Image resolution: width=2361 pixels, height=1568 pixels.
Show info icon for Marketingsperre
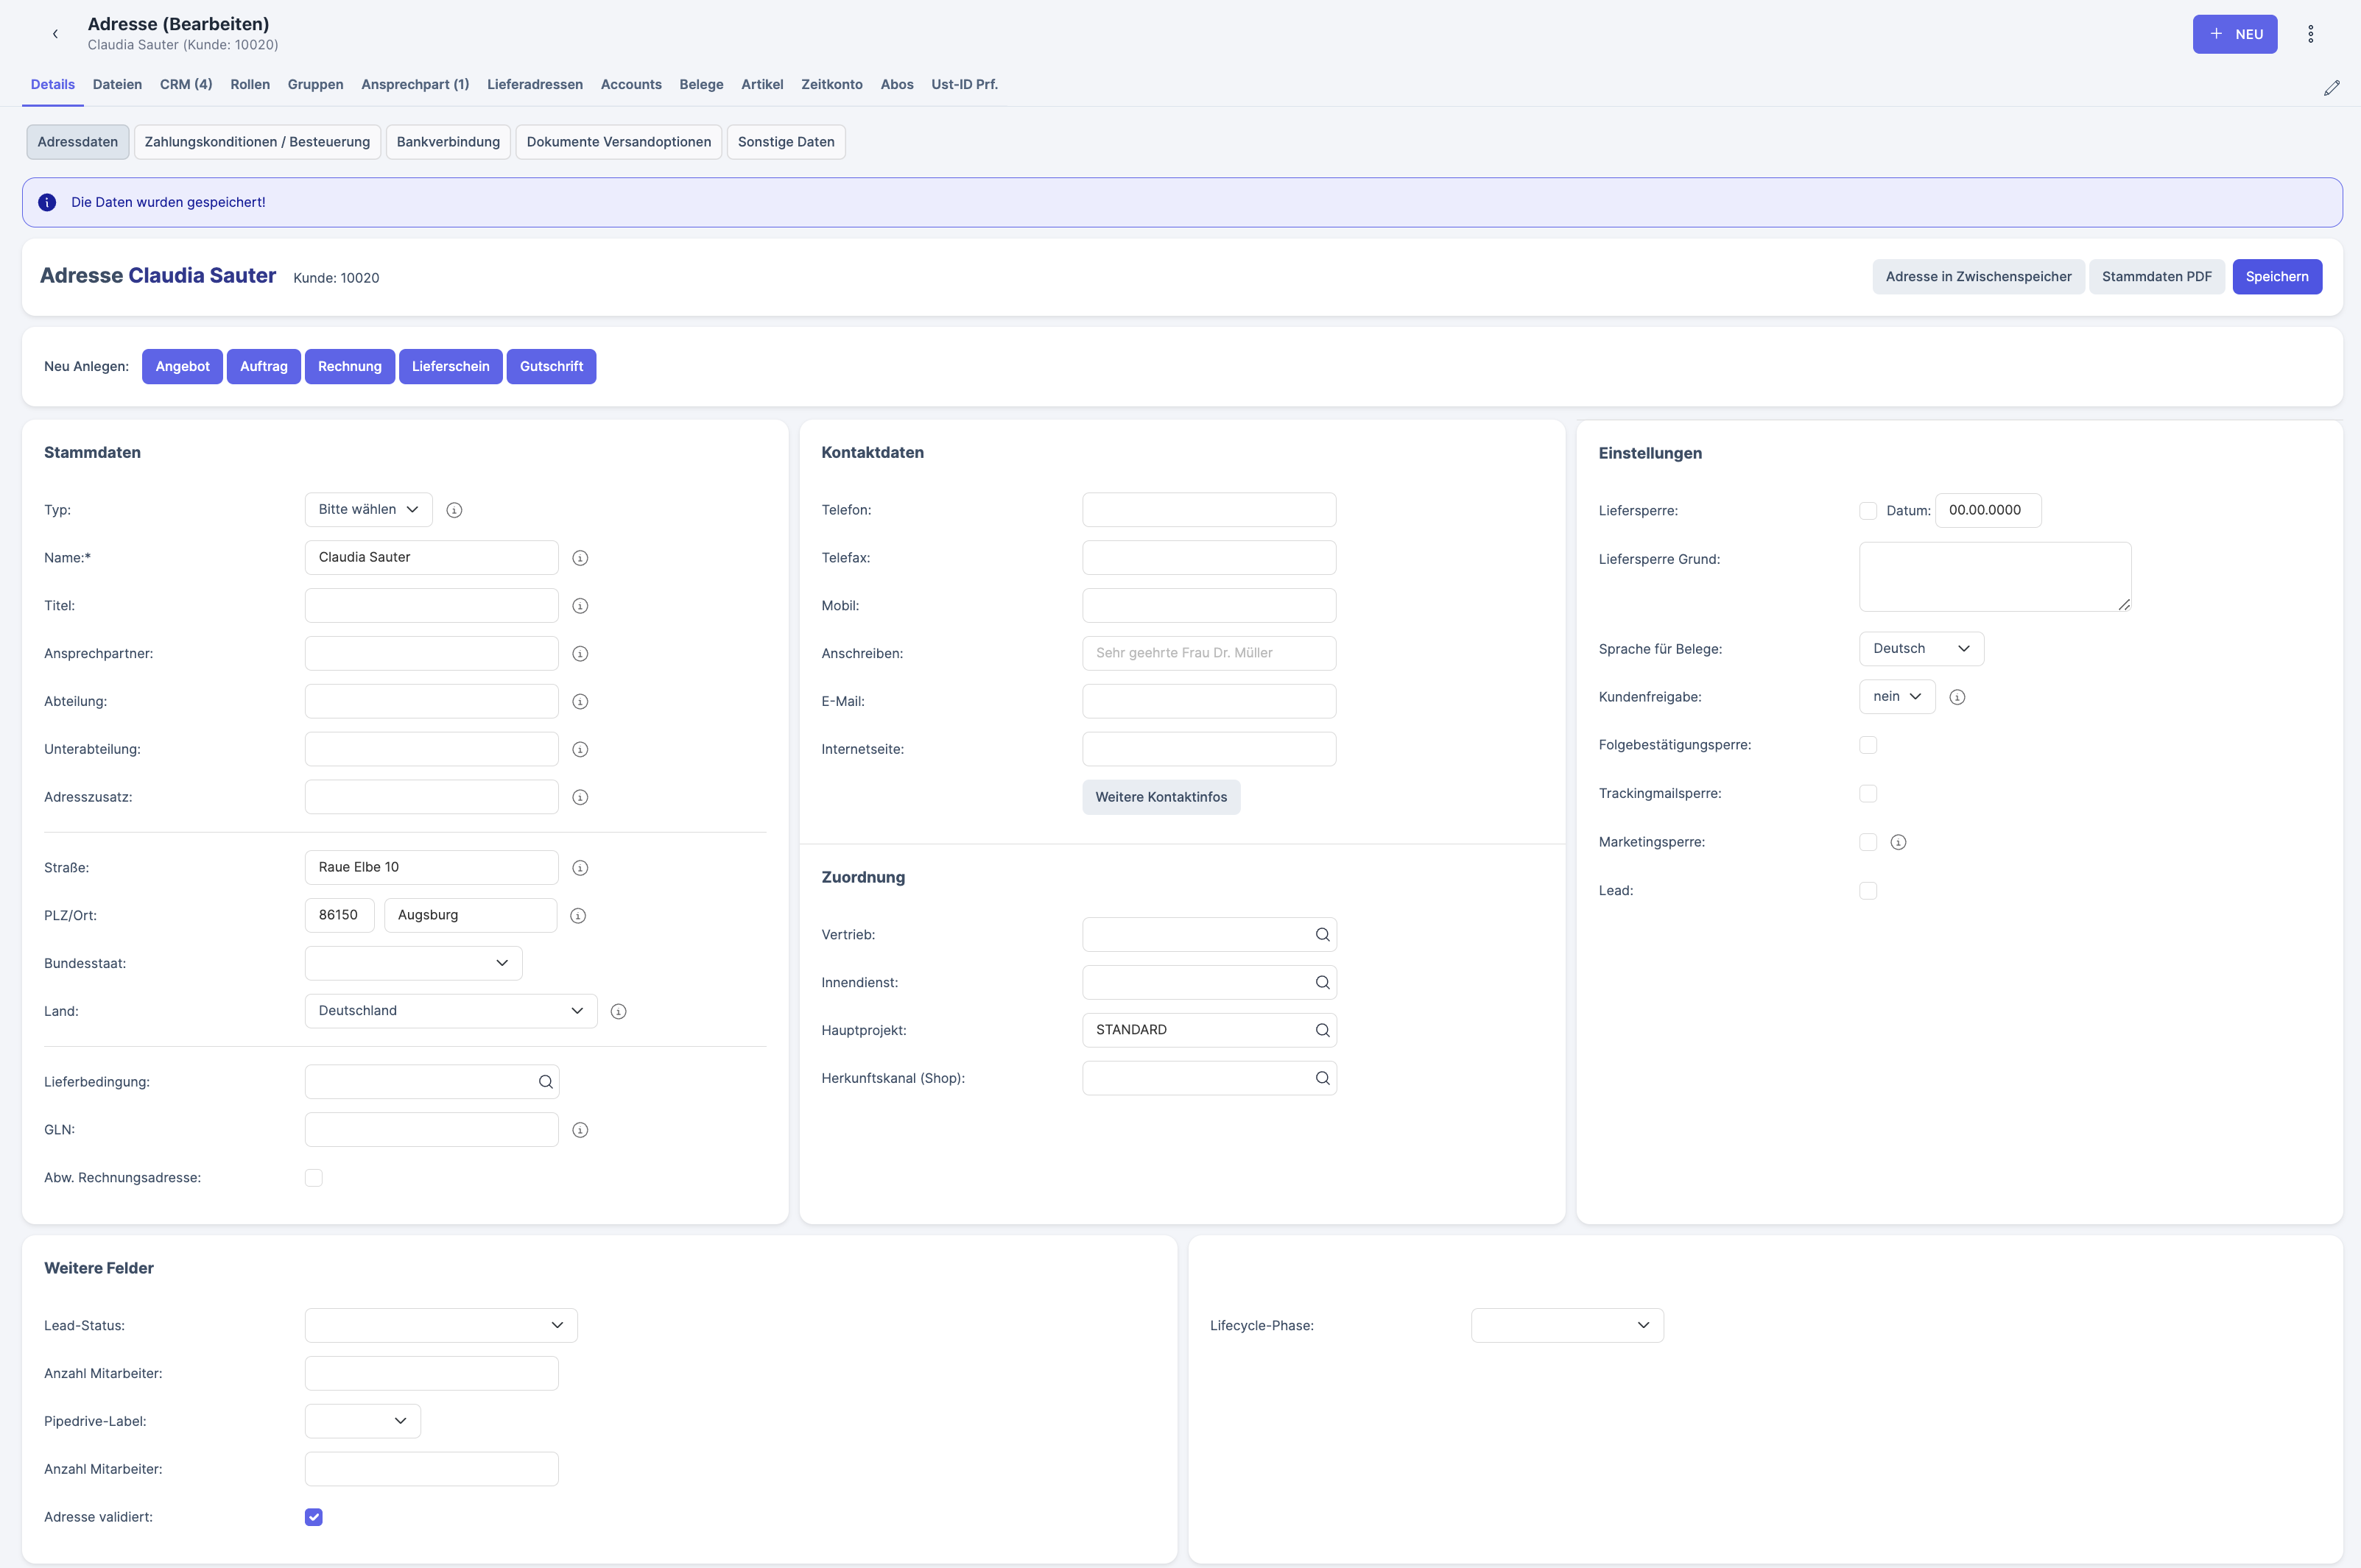point(1898,842)
